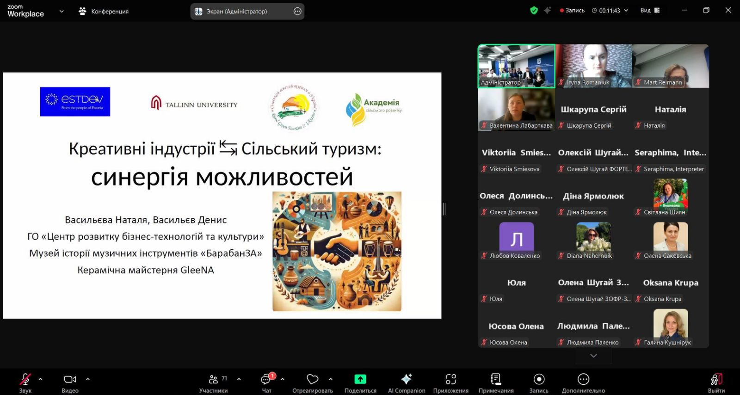Unmute the microphone in toolbar

(25, 379)
